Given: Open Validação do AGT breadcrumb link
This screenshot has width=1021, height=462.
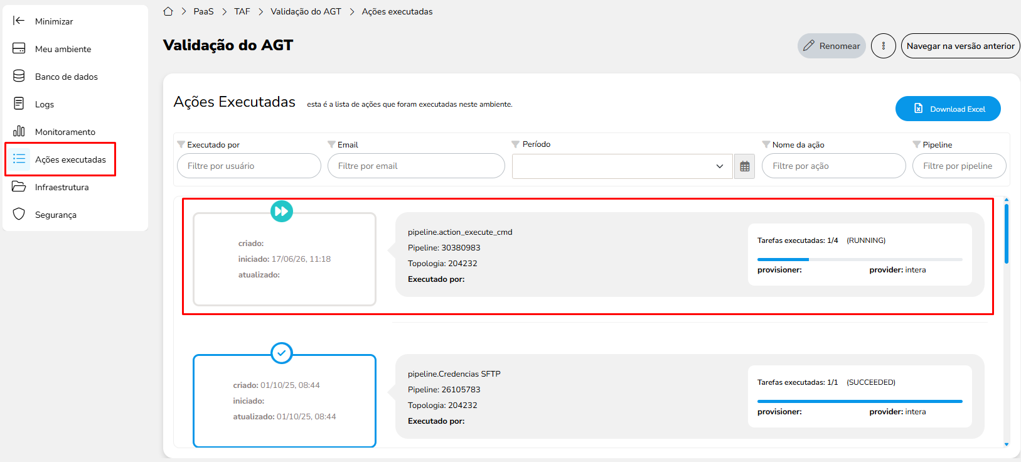Looking at the screenshot, I should pos(306,11).
